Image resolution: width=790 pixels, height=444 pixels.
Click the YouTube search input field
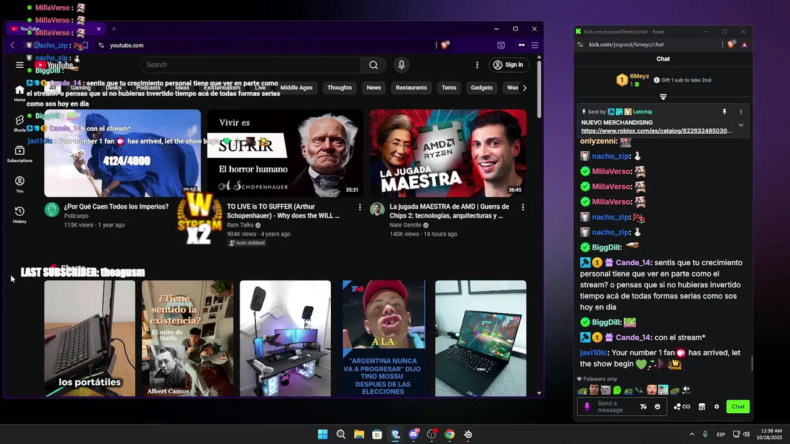(251, 65)
